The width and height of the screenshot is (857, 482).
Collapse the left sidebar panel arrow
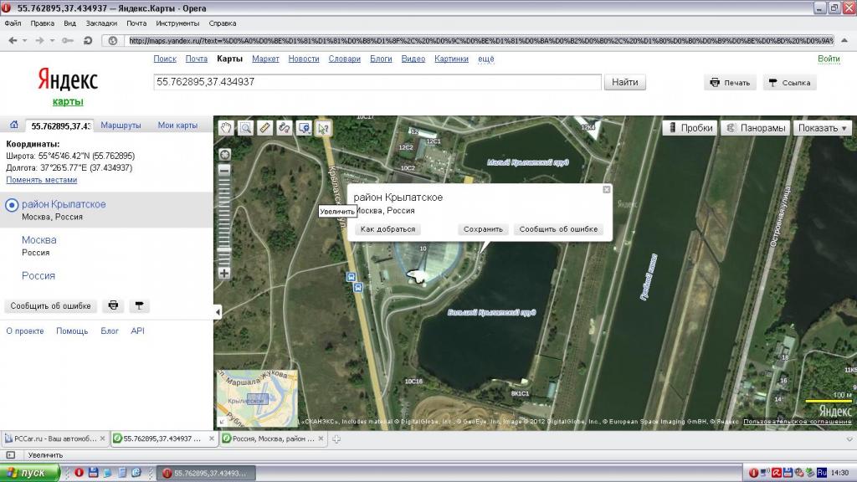tap(218, 312)
